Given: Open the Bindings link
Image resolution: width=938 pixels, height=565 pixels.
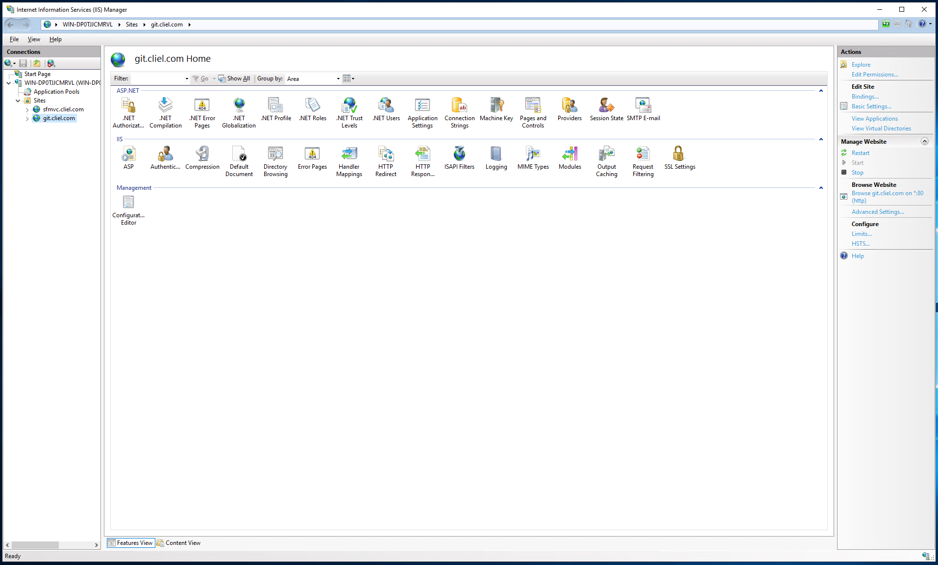Looking at the screenshot, I should pos(865,97).
